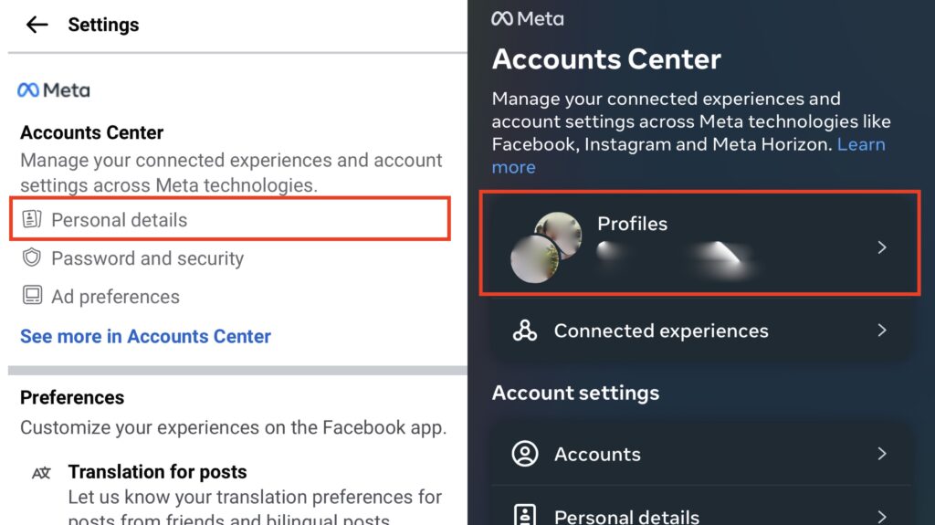Open Personal details in Settings list

pos(119,220)
